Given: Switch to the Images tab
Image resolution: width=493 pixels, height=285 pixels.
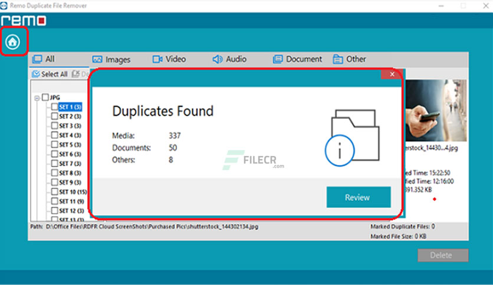Looking at the screenshot, I should [x=111, y=59].
